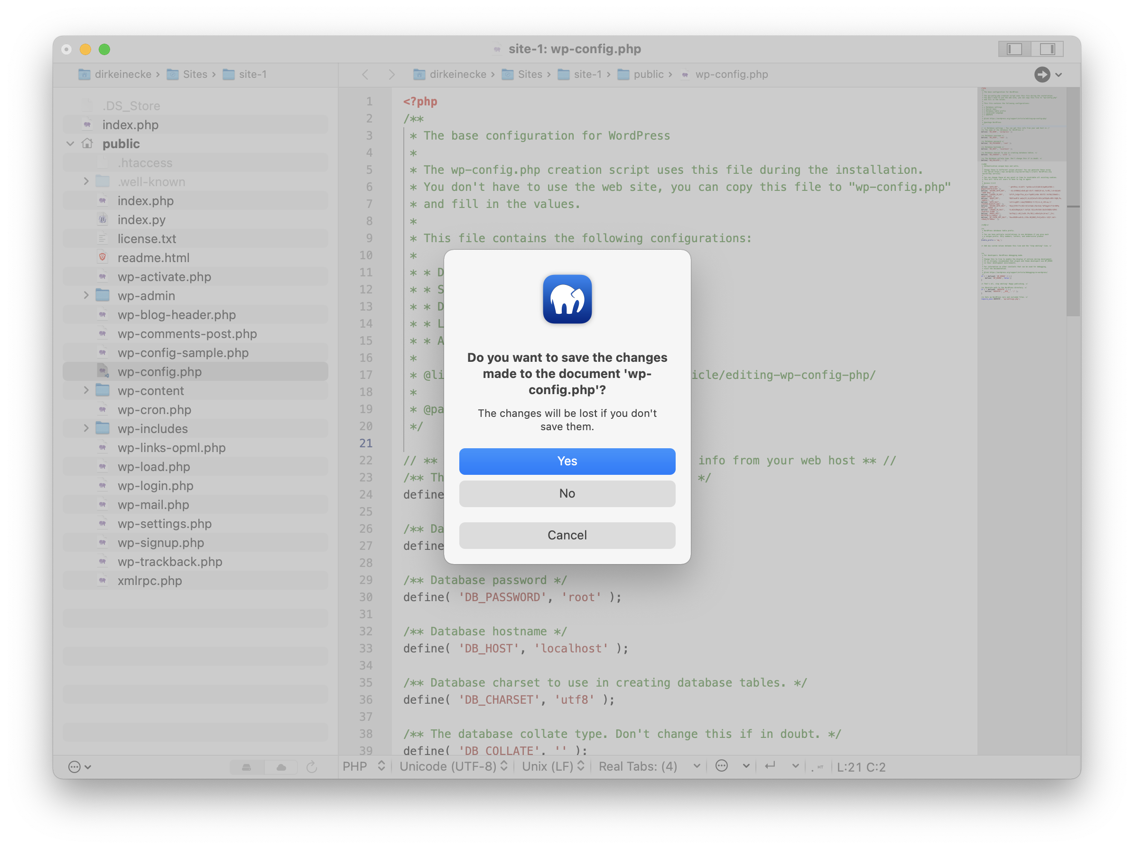Open the PHP language popup
Image resolution: width=1134 pixels, height=849 pixels.
[363, 766]
